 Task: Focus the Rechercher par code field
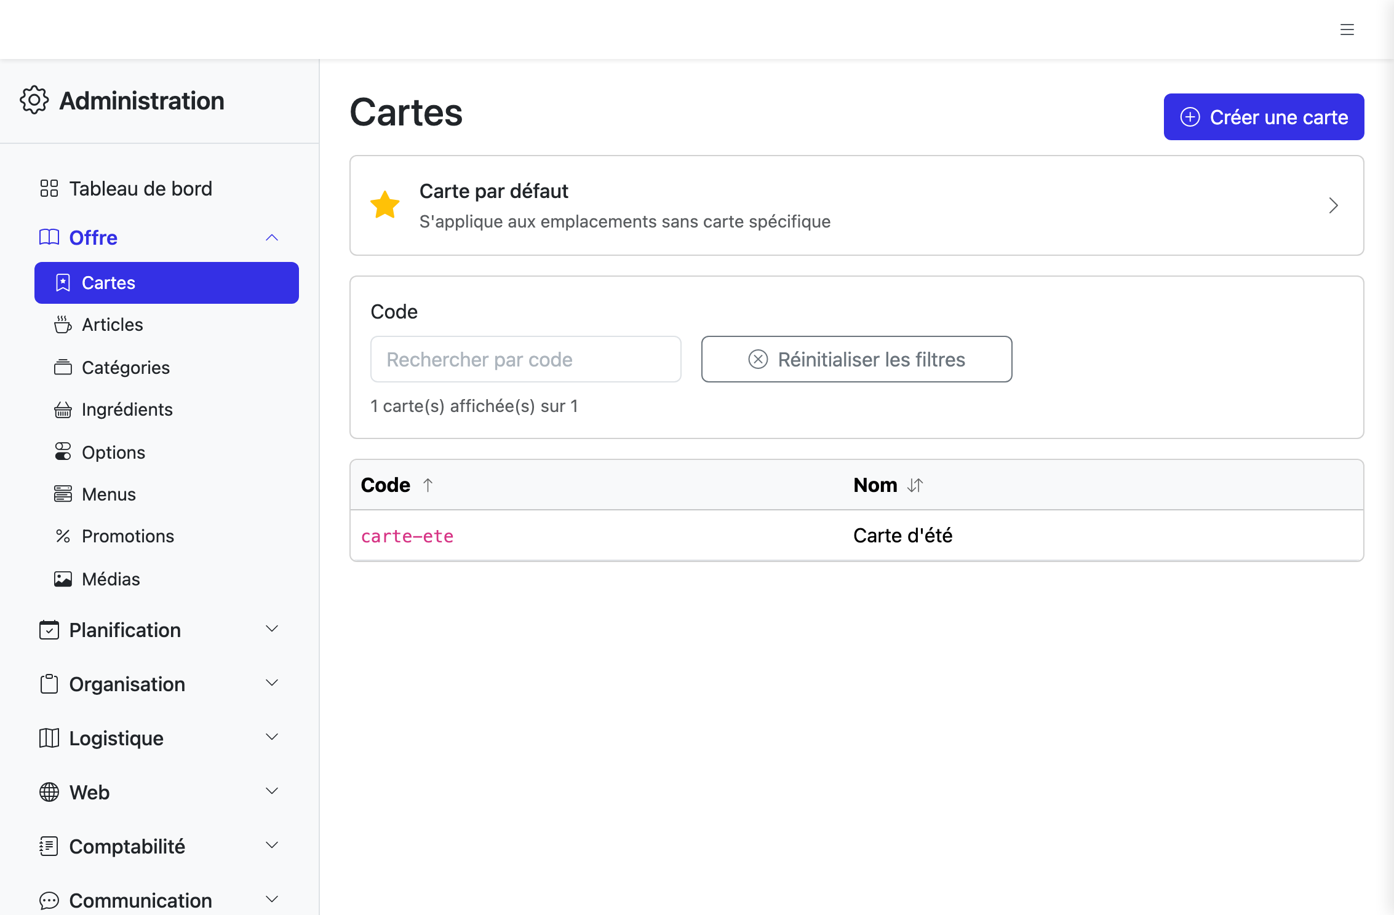(x=525, y=359)
